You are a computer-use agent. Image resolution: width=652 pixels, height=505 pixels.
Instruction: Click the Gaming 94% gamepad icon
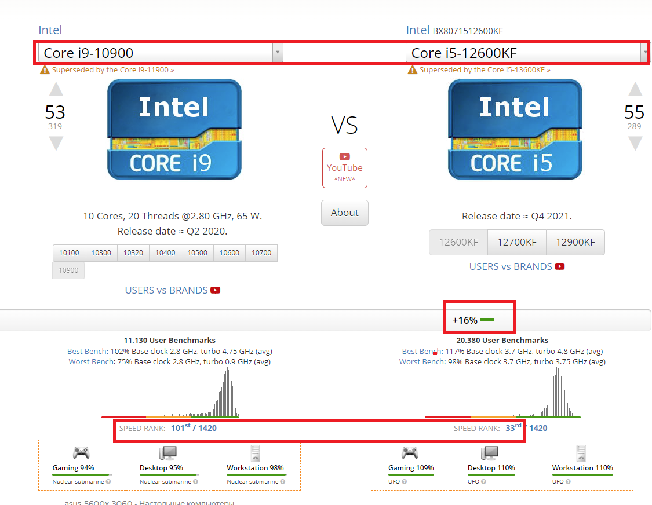click(81, 453)
